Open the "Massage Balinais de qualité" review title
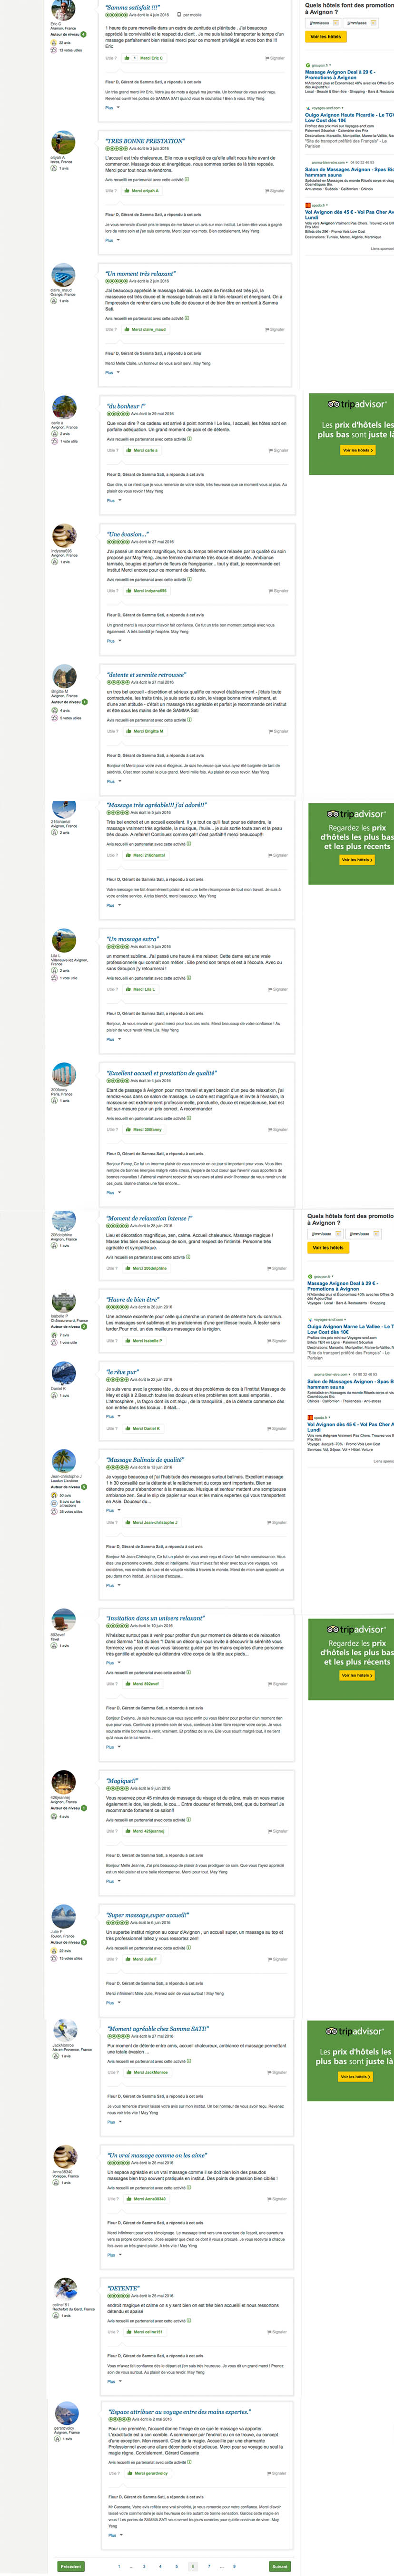Image resolution: width=394 pixels, height=2576 pixels. [146, 1460]
